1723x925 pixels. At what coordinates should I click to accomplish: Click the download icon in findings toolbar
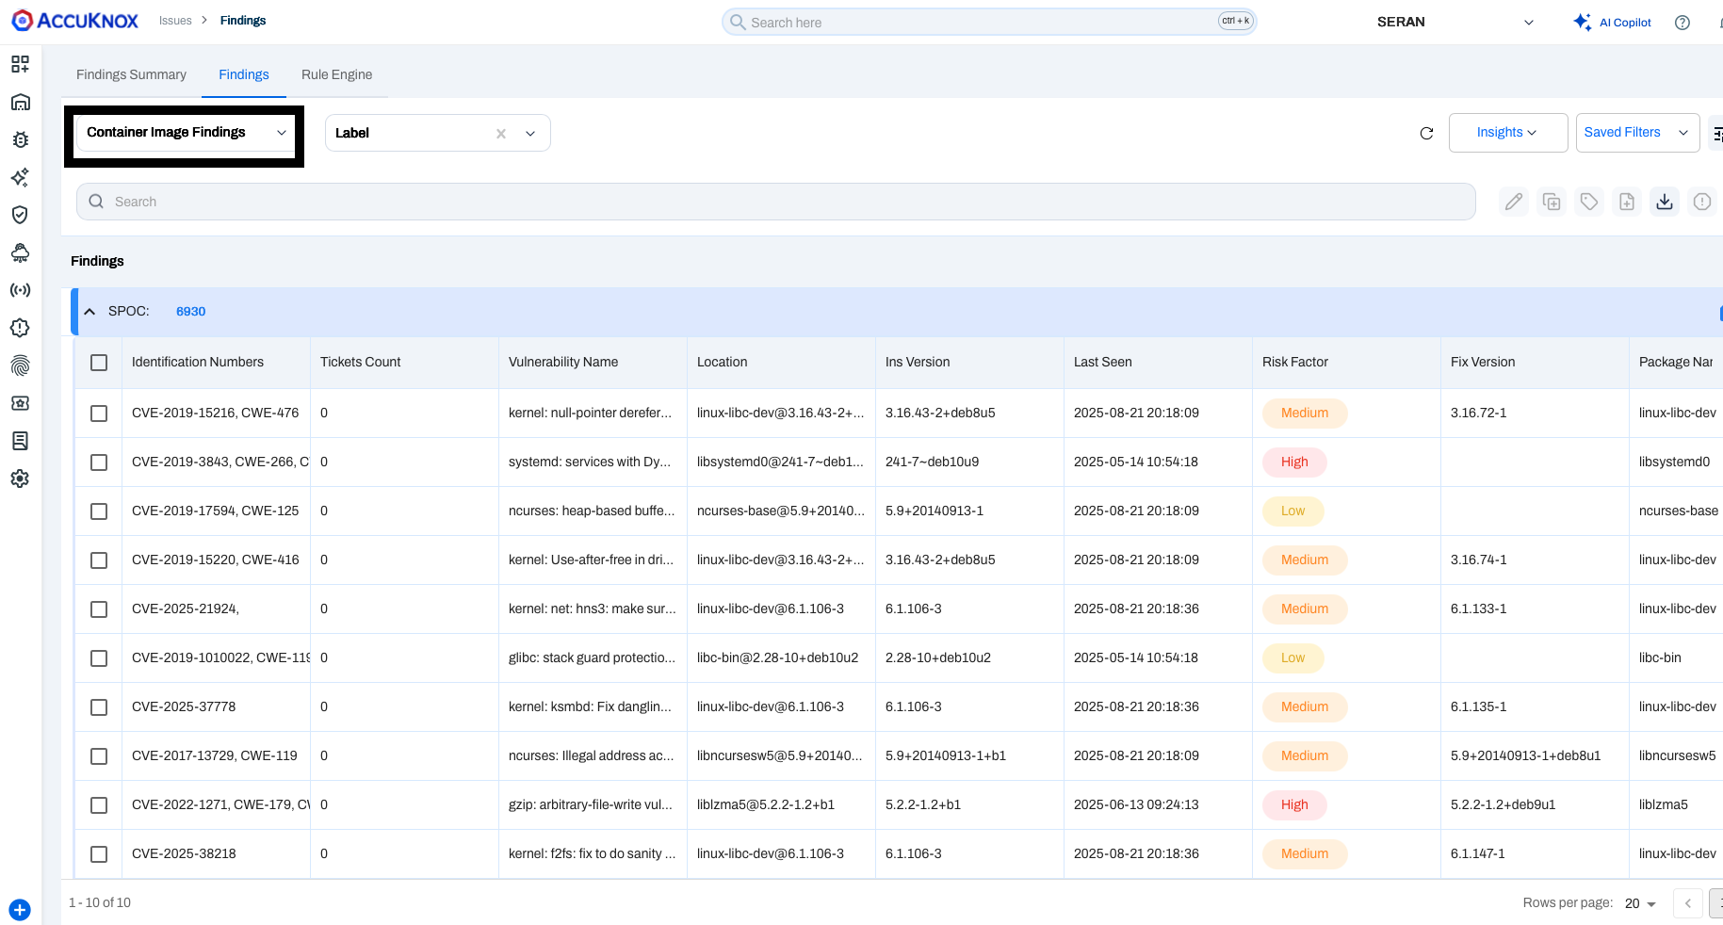click(x=1665, y=202)
